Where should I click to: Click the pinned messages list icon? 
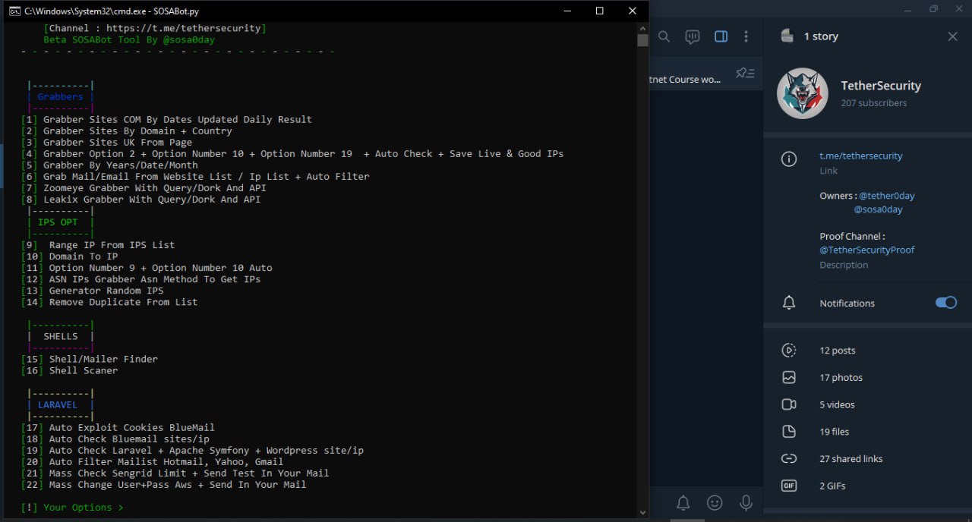pyautogui.click(x=745, y=73)
